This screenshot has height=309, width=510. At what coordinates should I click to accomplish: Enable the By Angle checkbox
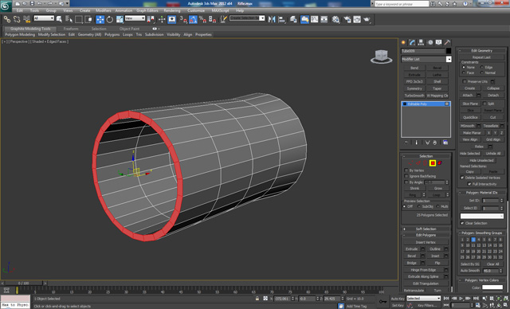coord(406,182)
